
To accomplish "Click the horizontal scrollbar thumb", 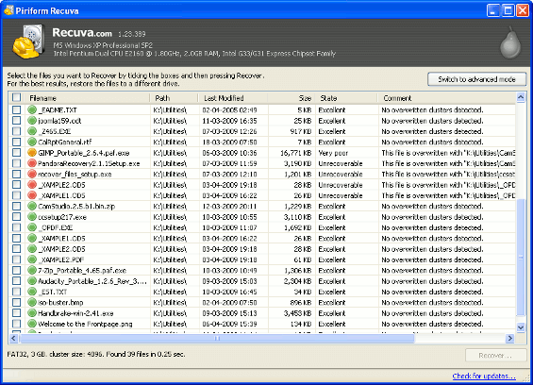I will 217,338.
